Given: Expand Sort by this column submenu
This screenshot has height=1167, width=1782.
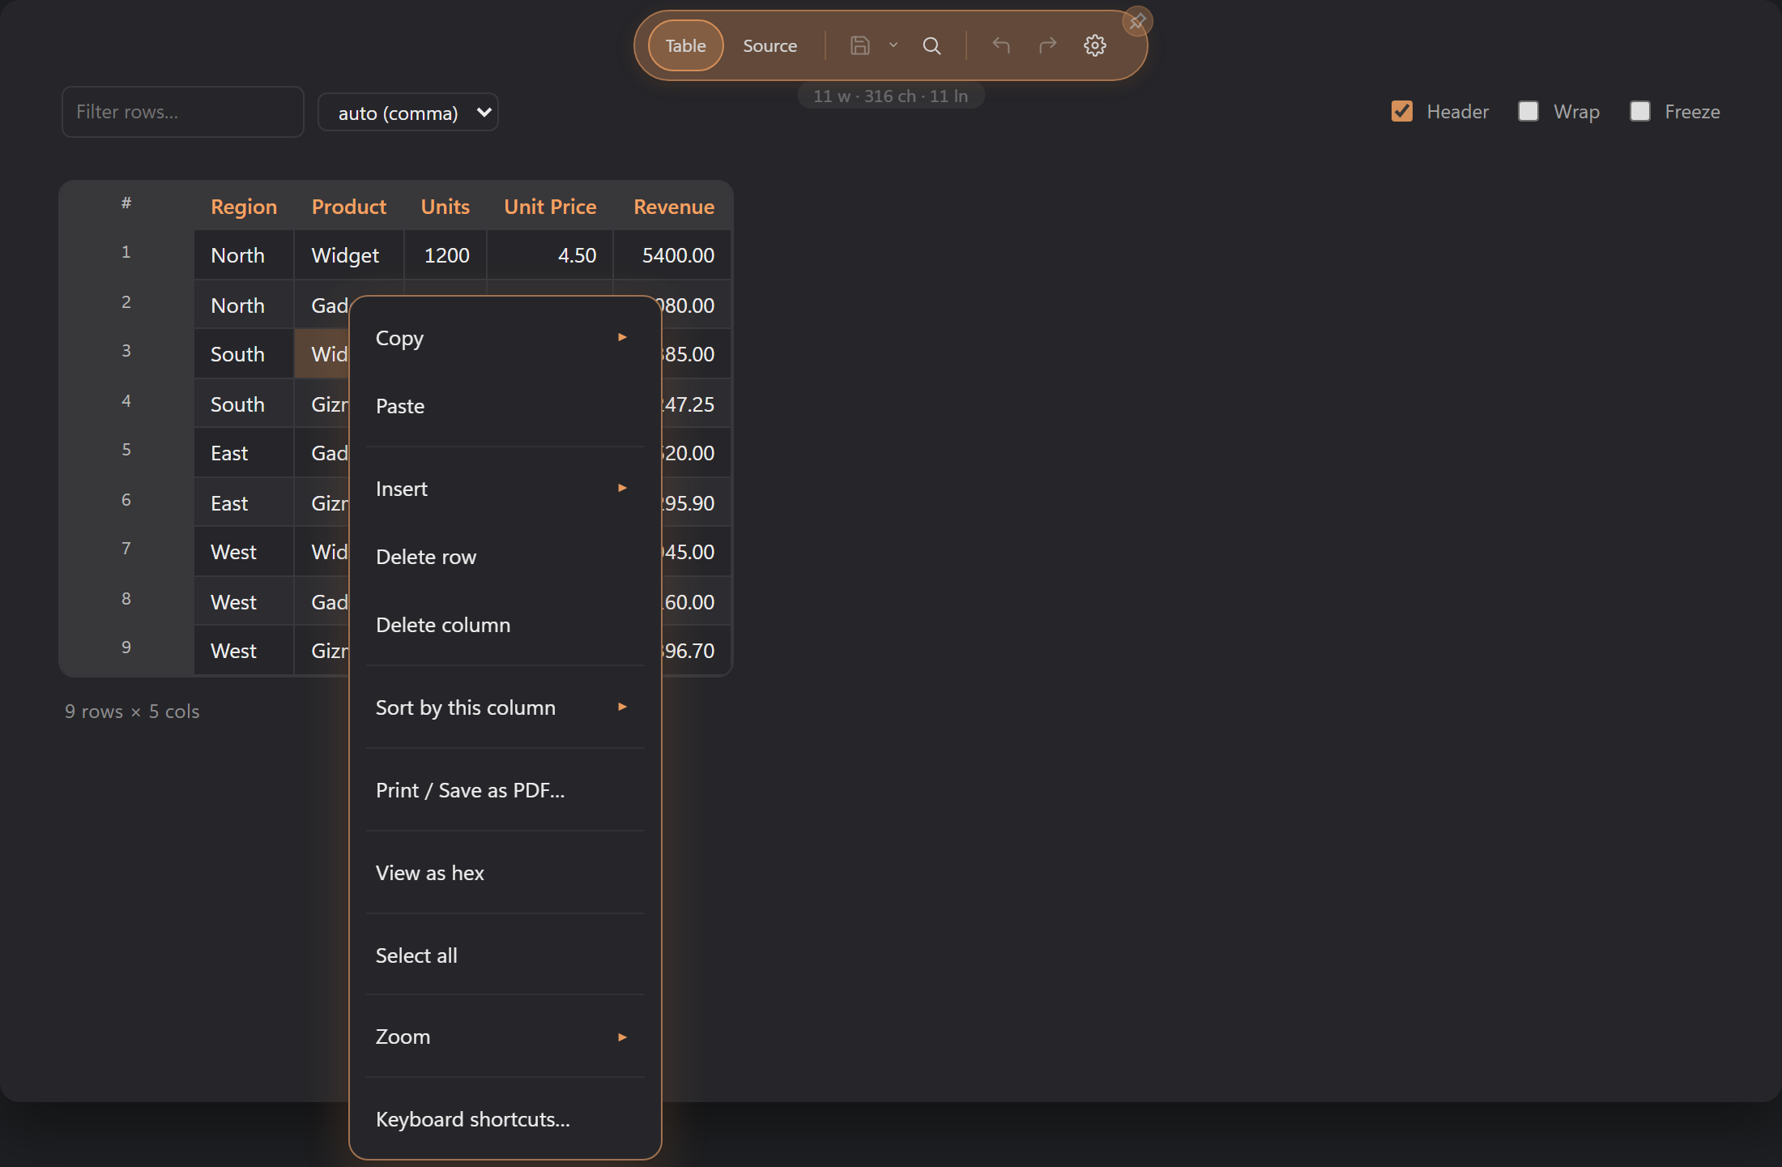Looking at the screenshot, I should [x=505, y=707].
